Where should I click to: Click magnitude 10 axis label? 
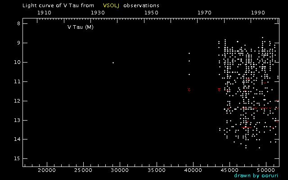(x=17, y=62)
